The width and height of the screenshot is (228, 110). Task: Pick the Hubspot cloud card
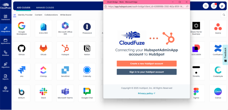tap(65, 50)
